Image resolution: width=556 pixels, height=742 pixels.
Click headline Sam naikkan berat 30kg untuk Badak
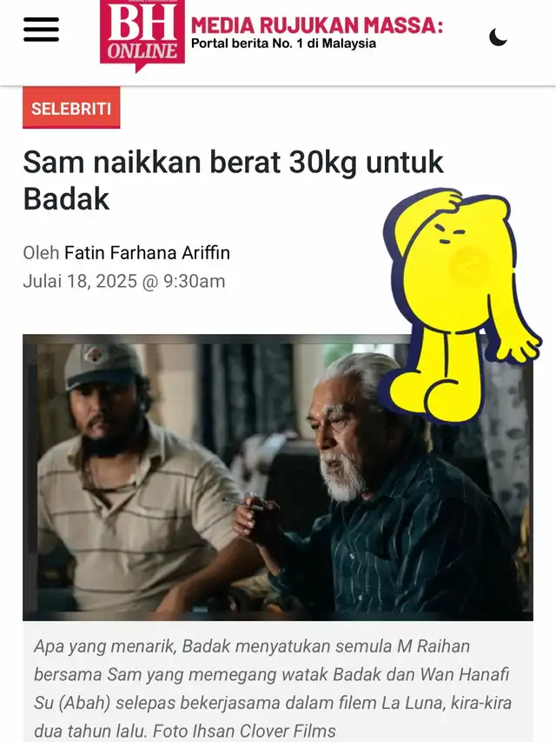(x=233, y=180)
